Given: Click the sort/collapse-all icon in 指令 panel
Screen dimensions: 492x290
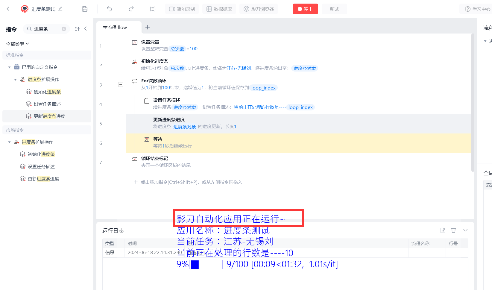Looking at the screenshot, I should [77, 29].
